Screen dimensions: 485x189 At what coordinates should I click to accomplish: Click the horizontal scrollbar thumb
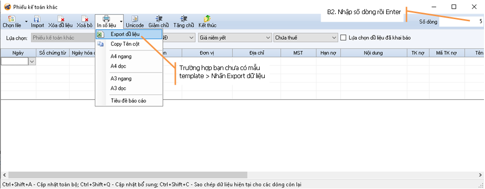point(128,175)
